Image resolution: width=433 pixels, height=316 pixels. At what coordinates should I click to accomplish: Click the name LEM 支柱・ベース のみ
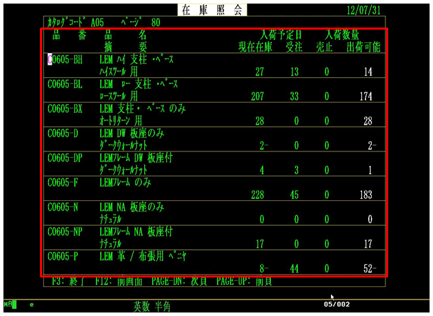pos(143,109)
